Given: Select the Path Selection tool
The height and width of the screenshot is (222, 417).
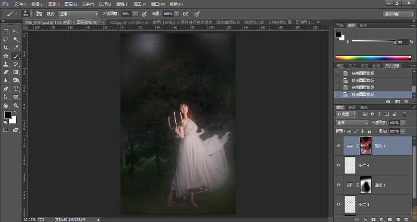Looking at the screenshot, I should point(6,97).
